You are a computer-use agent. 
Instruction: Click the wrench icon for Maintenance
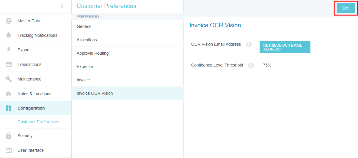(9, 79)
